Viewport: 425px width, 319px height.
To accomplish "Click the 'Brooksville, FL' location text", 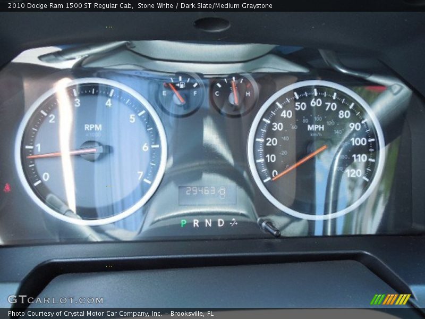I will [192, 314].
